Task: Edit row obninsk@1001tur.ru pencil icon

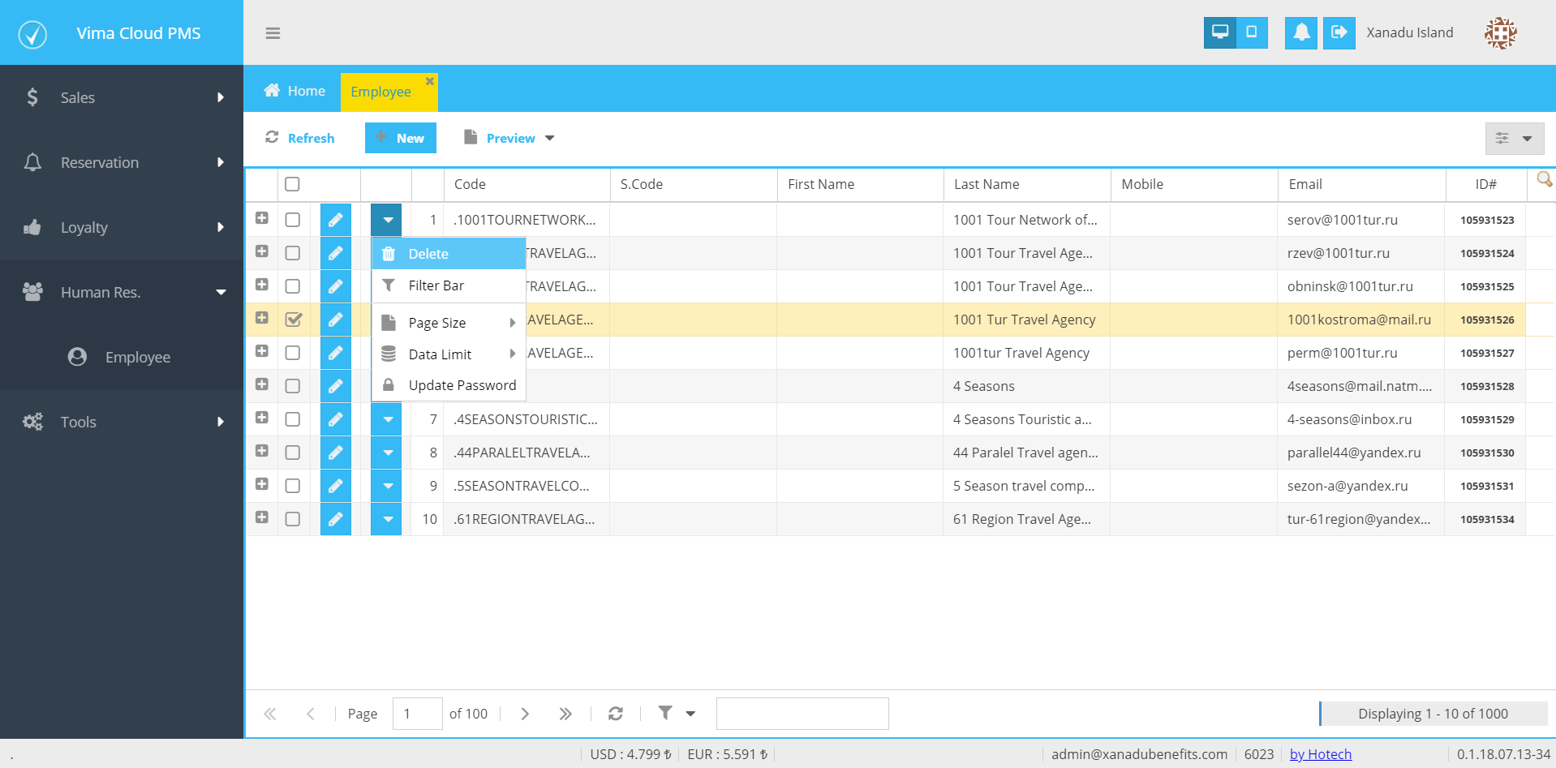Action: (336, 286)
